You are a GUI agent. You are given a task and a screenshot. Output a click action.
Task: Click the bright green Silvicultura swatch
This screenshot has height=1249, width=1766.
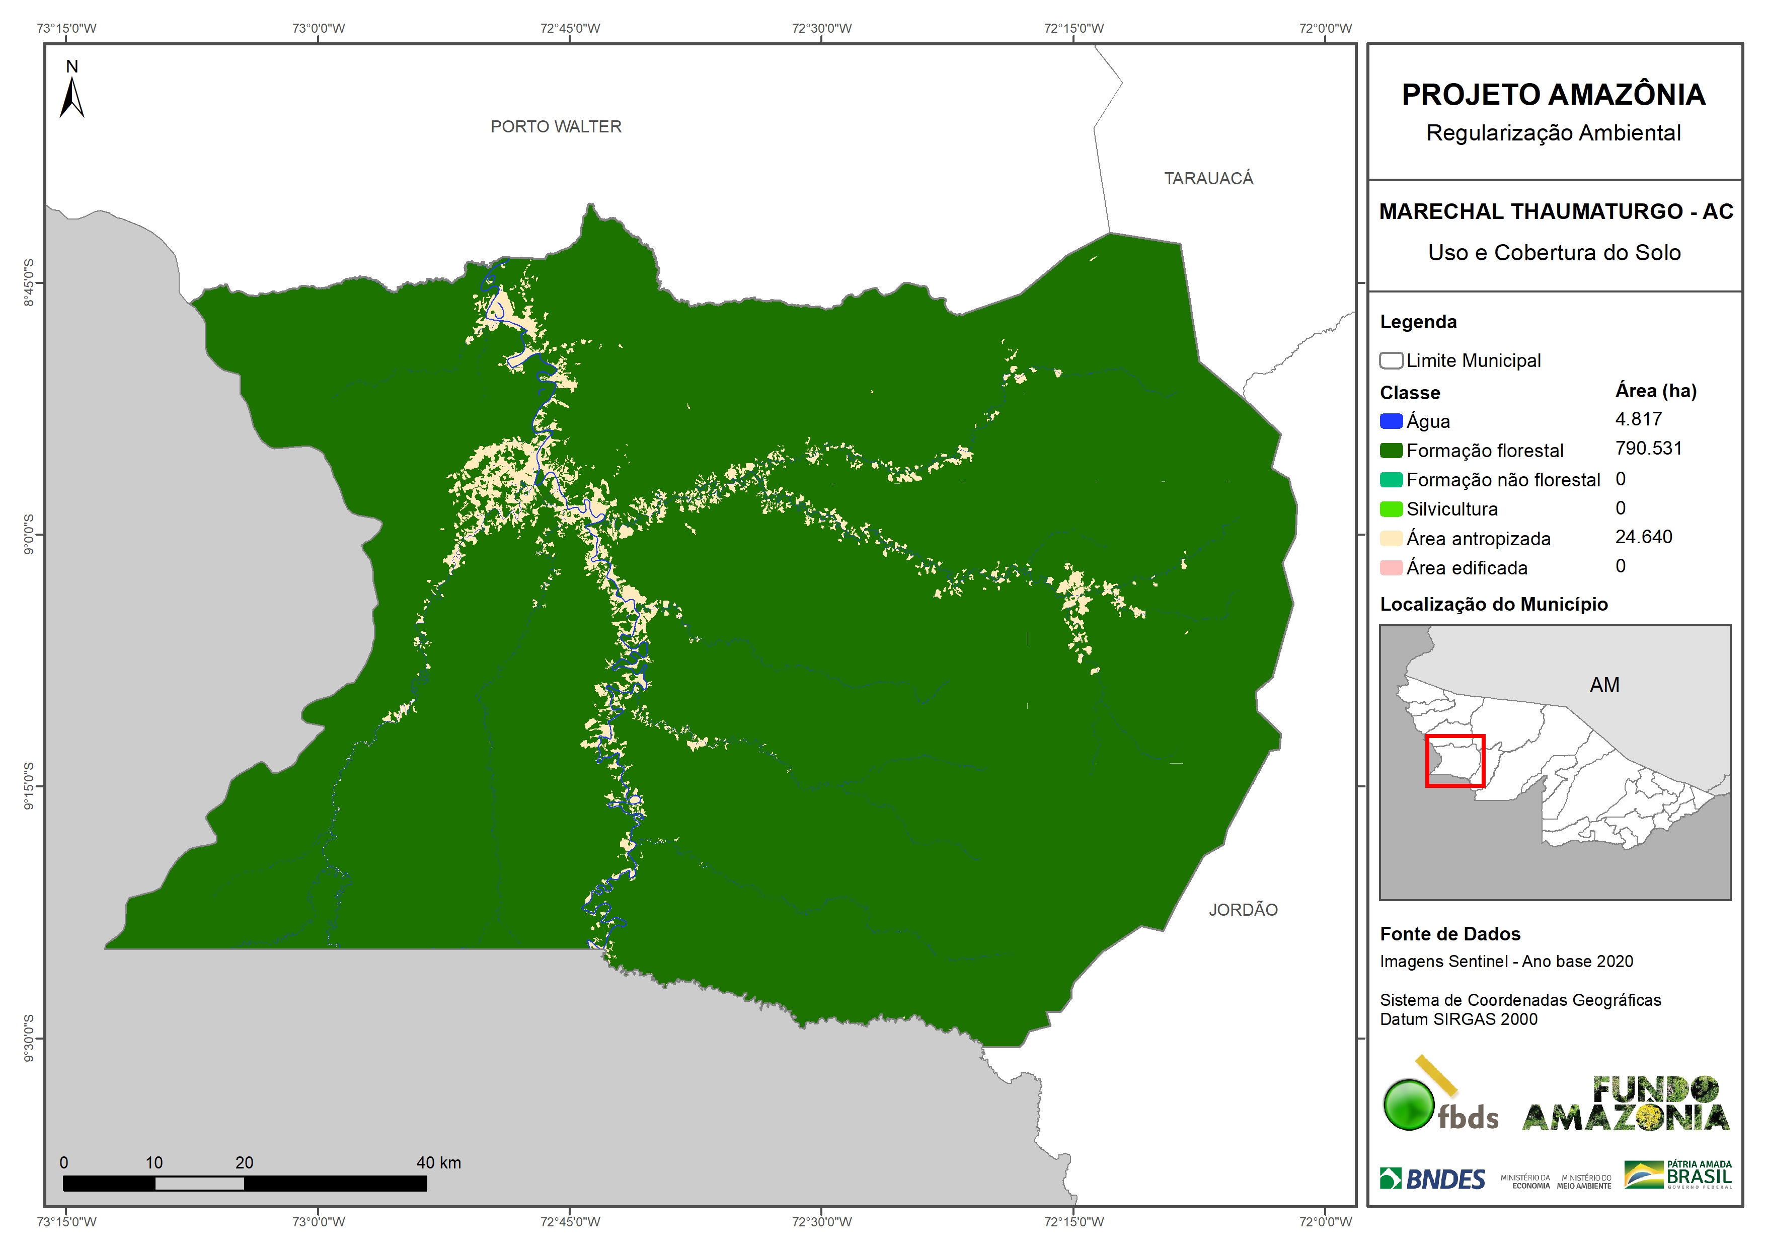(x=1391, y=509)
